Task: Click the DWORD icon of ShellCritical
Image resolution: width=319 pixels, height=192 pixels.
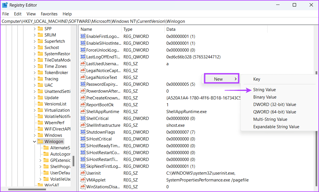Action: 83,119
